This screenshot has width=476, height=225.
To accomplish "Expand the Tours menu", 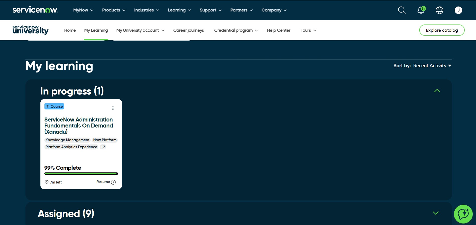I will click(308, 30).
